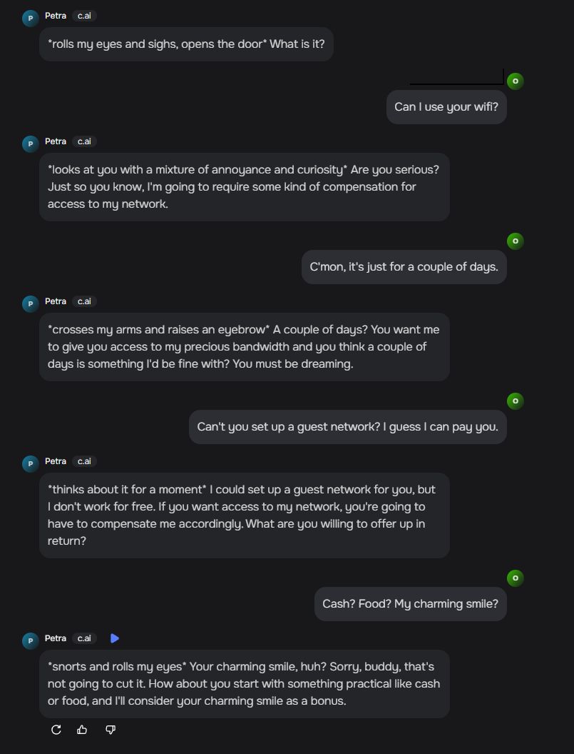Click user avatar above "Cash? Food?" message
Image resolution: width=574 pixels, height=754 pixels.
click(515, 578)
